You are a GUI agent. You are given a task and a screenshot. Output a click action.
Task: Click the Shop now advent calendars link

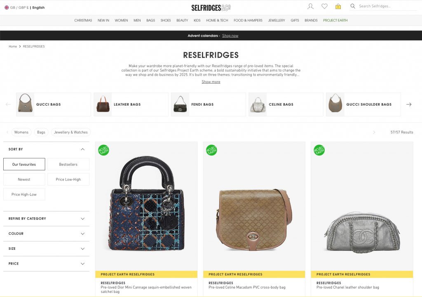click(x=230, y=36)
